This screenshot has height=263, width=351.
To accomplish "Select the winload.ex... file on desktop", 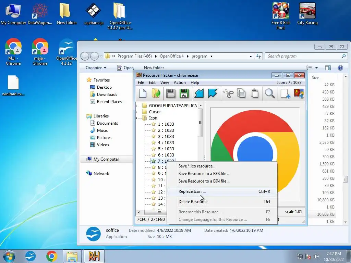I will pyautogui.click(x=13, y=86).
